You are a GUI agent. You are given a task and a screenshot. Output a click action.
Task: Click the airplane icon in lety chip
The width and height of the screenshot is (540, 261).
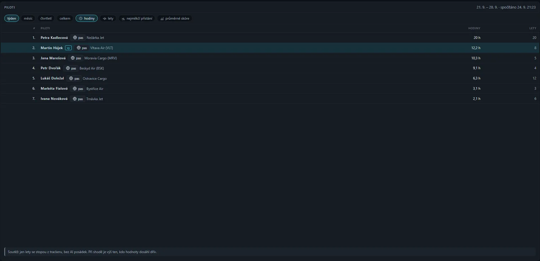[104, 18]
